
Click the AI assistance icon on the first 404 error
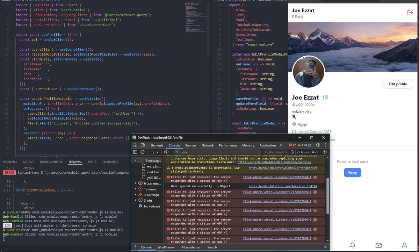315,177
